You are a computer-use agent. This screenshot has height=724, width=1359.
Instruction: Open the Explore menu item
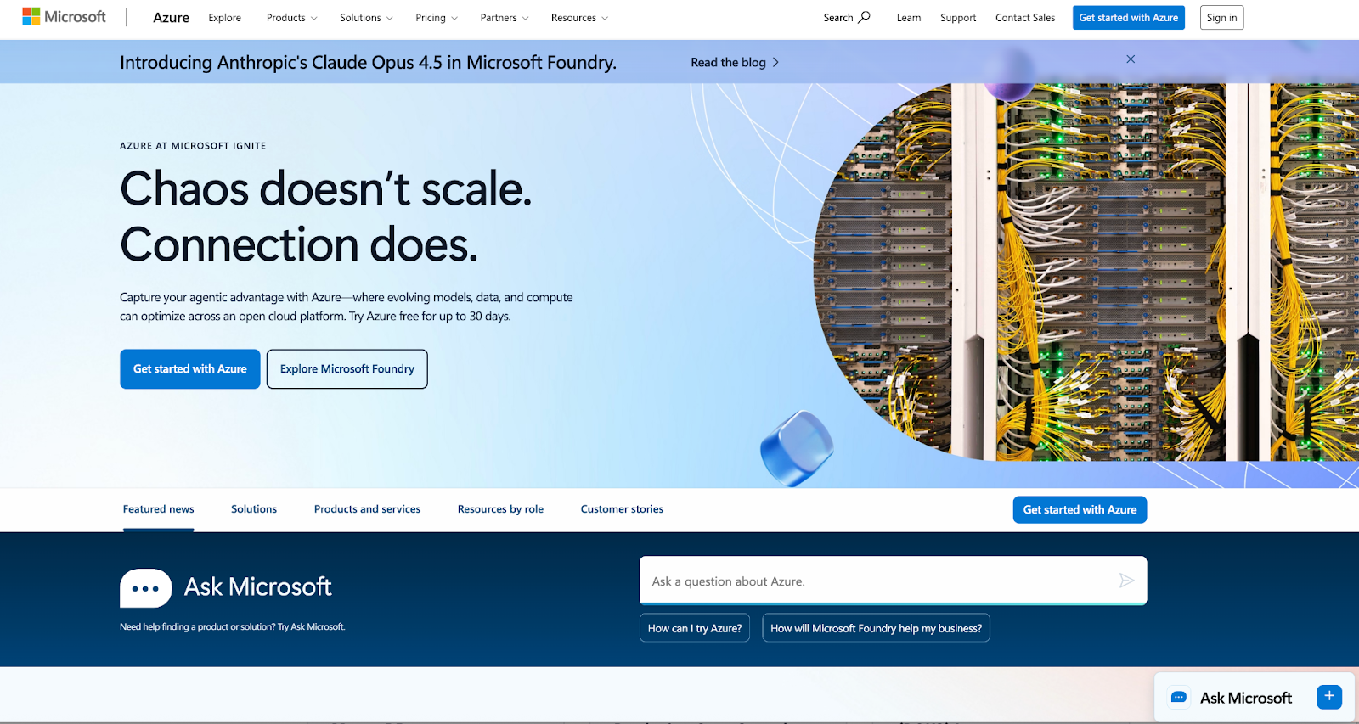pos(225,18)
